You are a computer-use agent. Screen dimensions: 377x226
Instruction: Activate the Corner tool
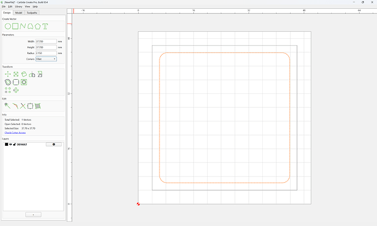coord(16,82)
